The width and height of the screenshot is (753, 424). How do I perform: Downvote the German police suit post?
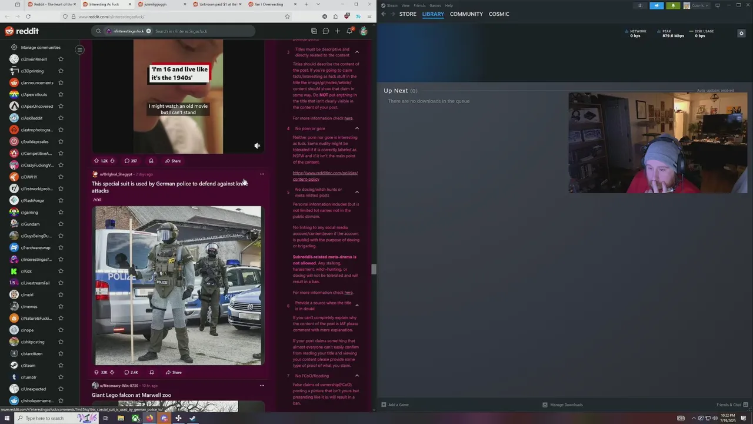pos(112,372)
